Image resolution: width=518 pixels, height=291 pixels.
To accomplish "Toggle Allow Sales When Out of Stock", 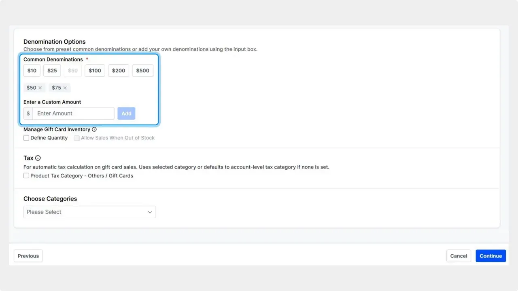I will pos(77,138).
